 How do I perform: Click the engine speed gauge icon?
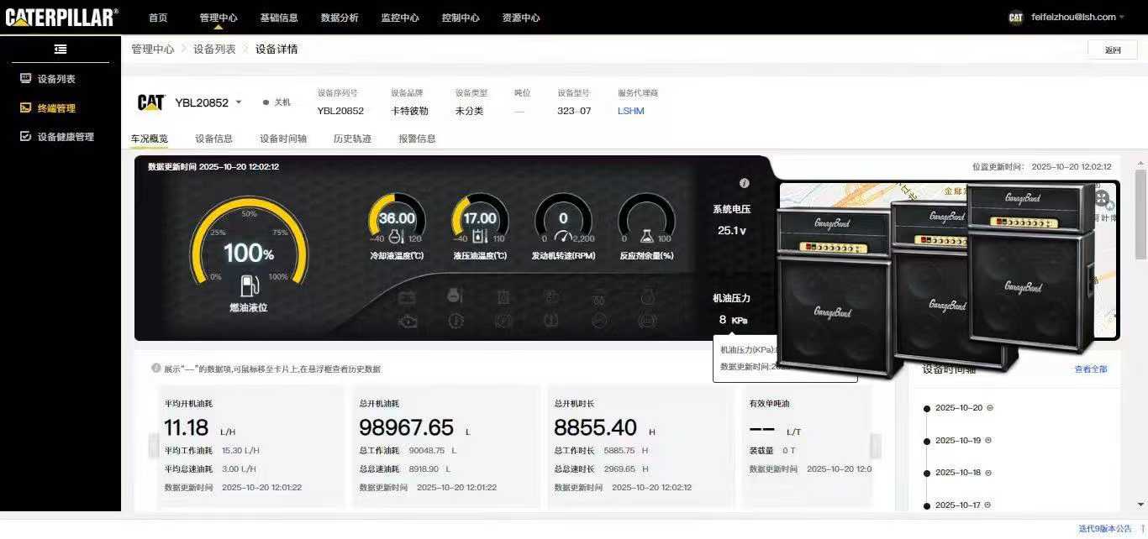click(563, 238)
